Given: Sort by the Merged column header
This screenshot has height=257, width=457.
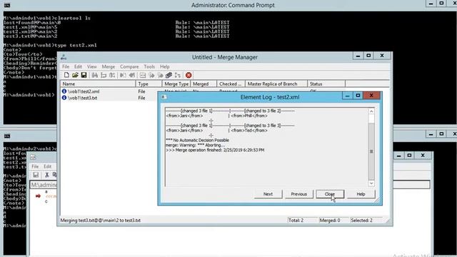Looking at the screenshot, I should point(204,84).
